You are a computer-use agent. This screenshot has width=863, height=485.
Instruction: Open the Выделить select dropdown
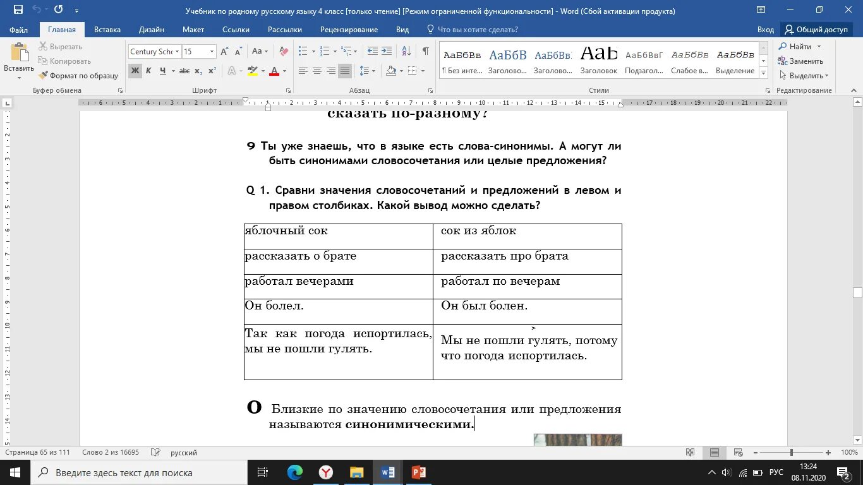pyautogui.click(x=804, y=76)
